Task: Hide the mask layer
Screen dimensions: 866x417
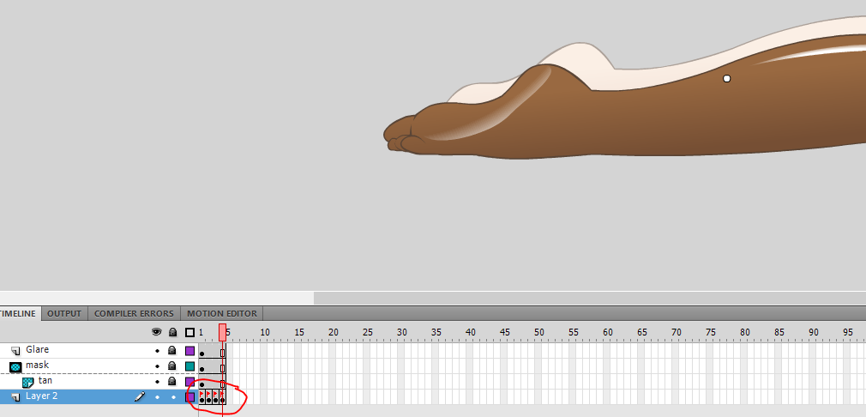Action: point(157,366)
